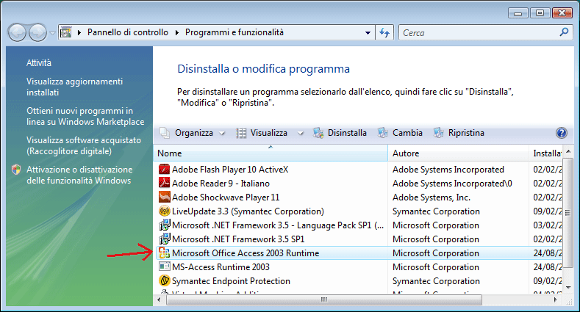580x312 pixels.
Task: Select the MS-Access Runtime 2003 entry
Action: click(221, 267)
